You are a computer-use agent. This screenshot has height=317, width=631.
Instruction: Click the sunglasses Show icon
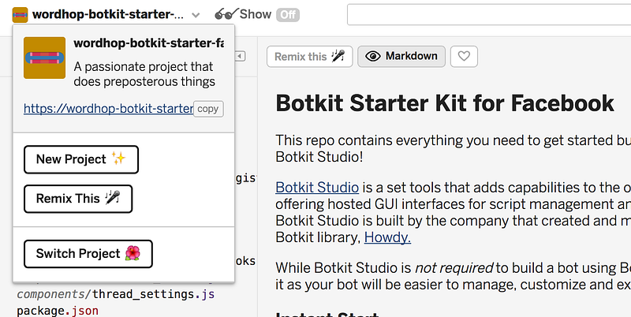(x=226, y=14)
